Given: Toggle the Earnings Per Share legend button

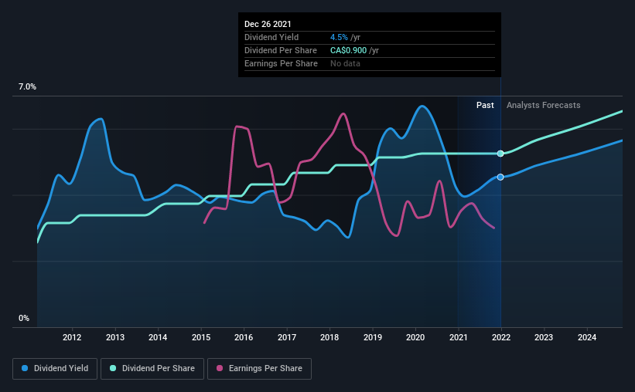Looking at the screenshot, I should [259, 369].
